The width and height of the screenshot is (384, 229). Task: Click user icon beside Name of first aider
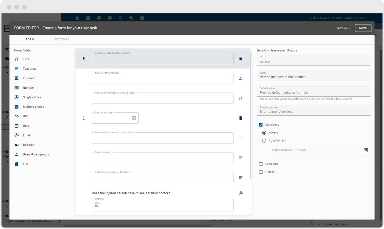tap(241, 79)
